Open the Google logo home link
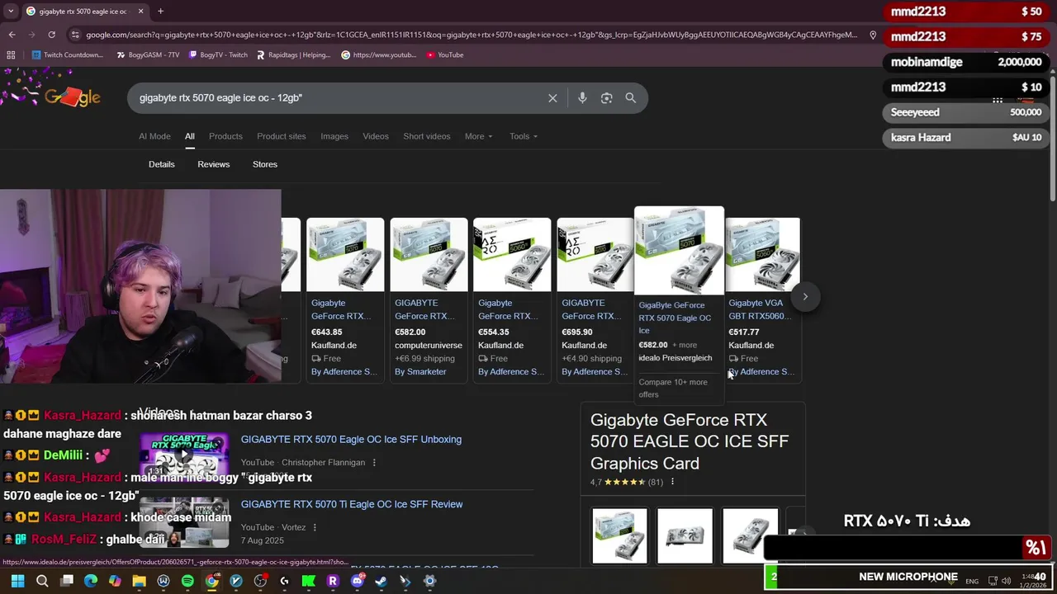This screenshot has width=1057, height=594. click(73, 97)
